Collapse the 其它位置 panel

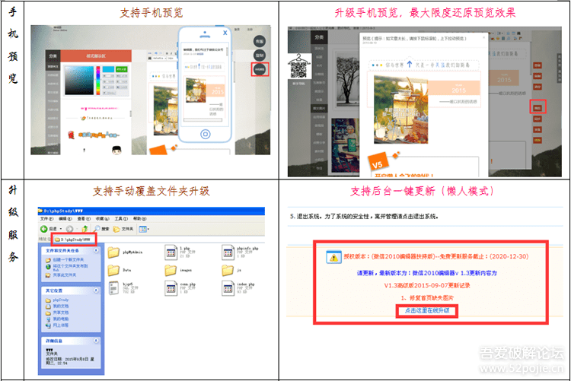[x=96, y=291]
